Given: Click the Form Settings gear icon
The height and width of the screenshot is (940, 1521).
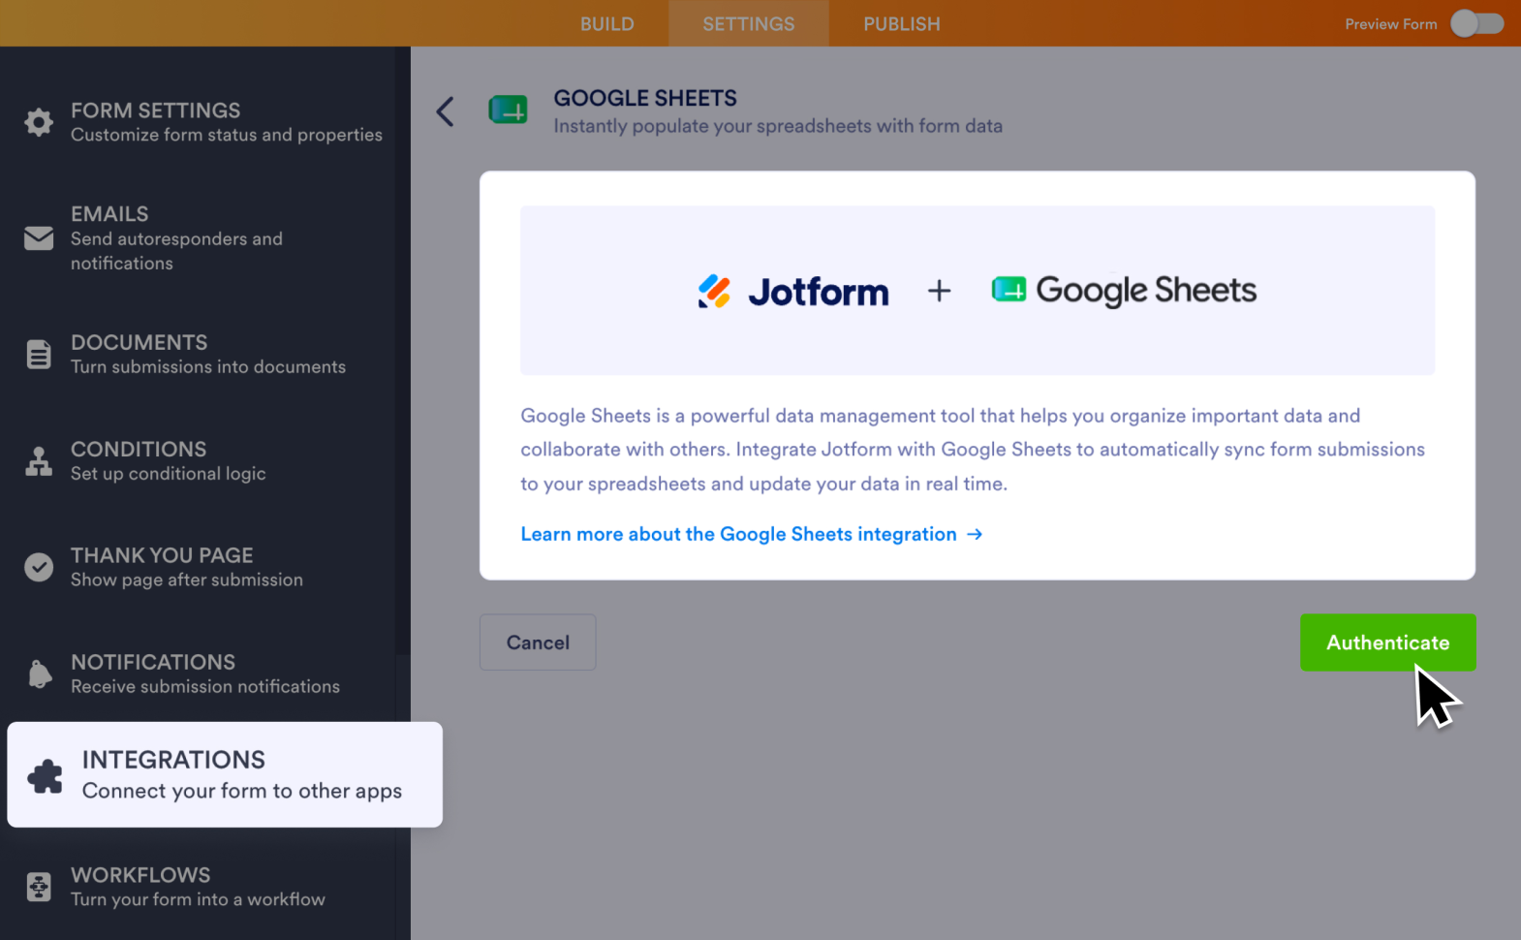Looking at the screenshot, I should (39, 122).
